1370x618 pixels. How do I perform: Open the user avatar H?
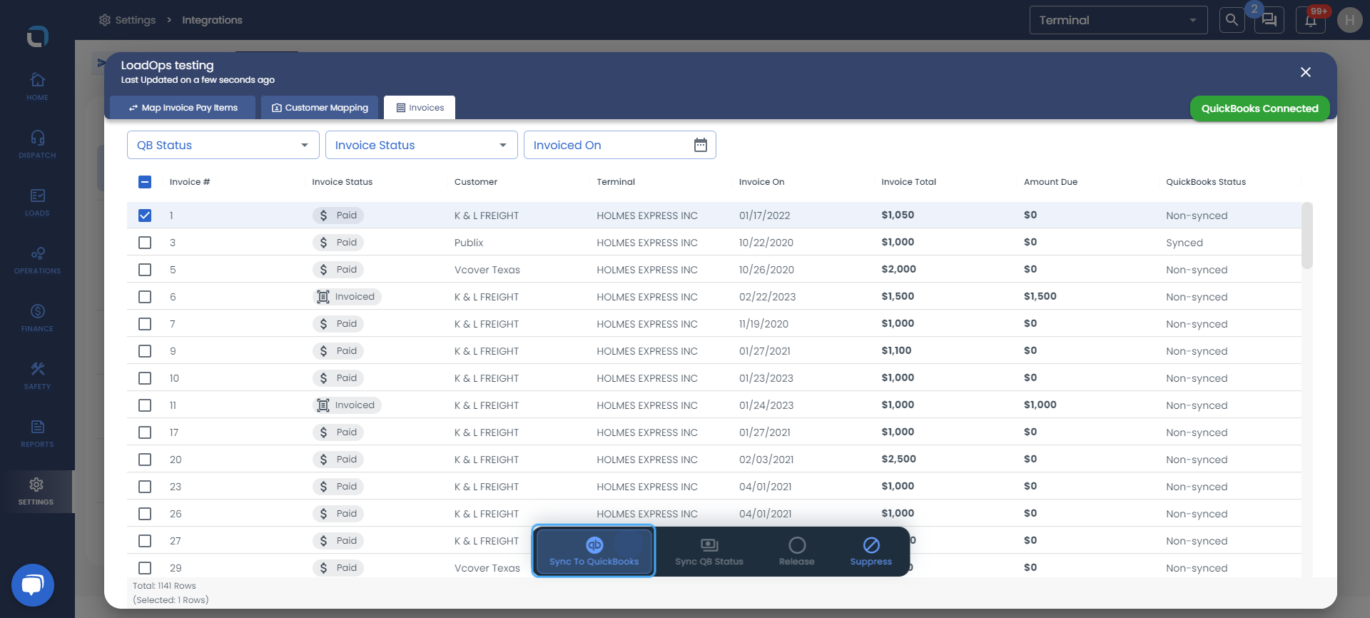click(1349, 20)
